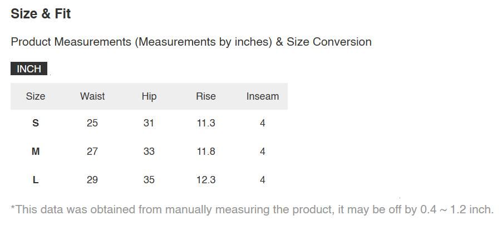Click the Inseam column header
502x225 pixels.
point(263,96)
